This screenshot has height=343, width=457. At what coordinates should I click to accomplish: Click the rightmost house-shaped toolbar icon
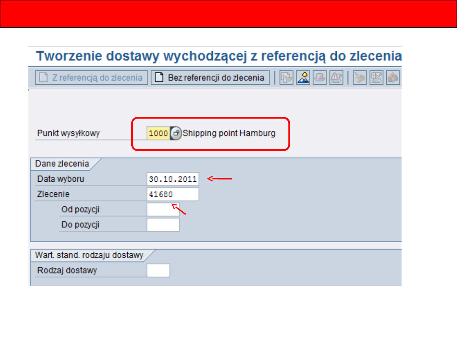click(394, 78)
